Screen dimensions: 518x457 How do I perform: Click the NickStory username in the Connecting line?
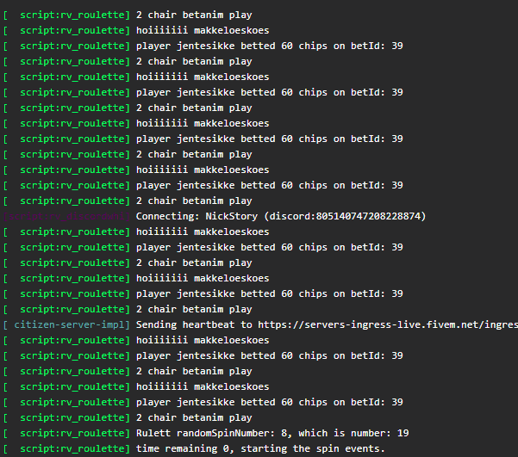point(225,216)
